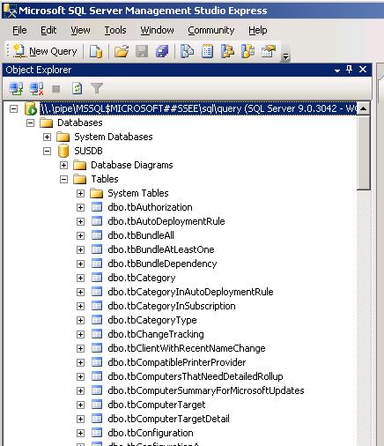Viewport: 384px width, 446px height.
Task: Click the Properties Window toolbar icon
Action: click(269, 51)
